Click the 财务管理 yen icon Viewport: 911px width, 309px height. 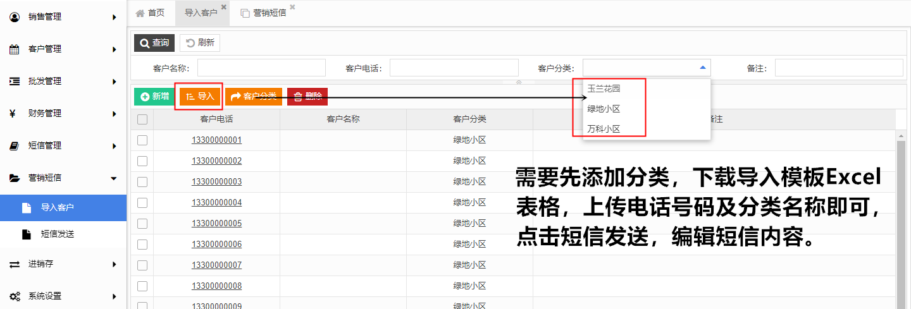click(x=13, y=114)
